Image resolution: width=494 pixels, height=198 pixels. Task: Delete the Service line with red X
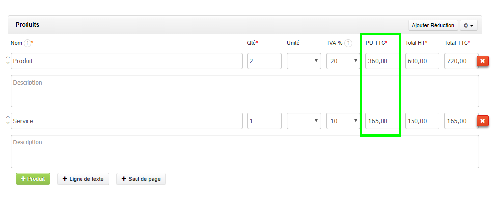point(482,121)
